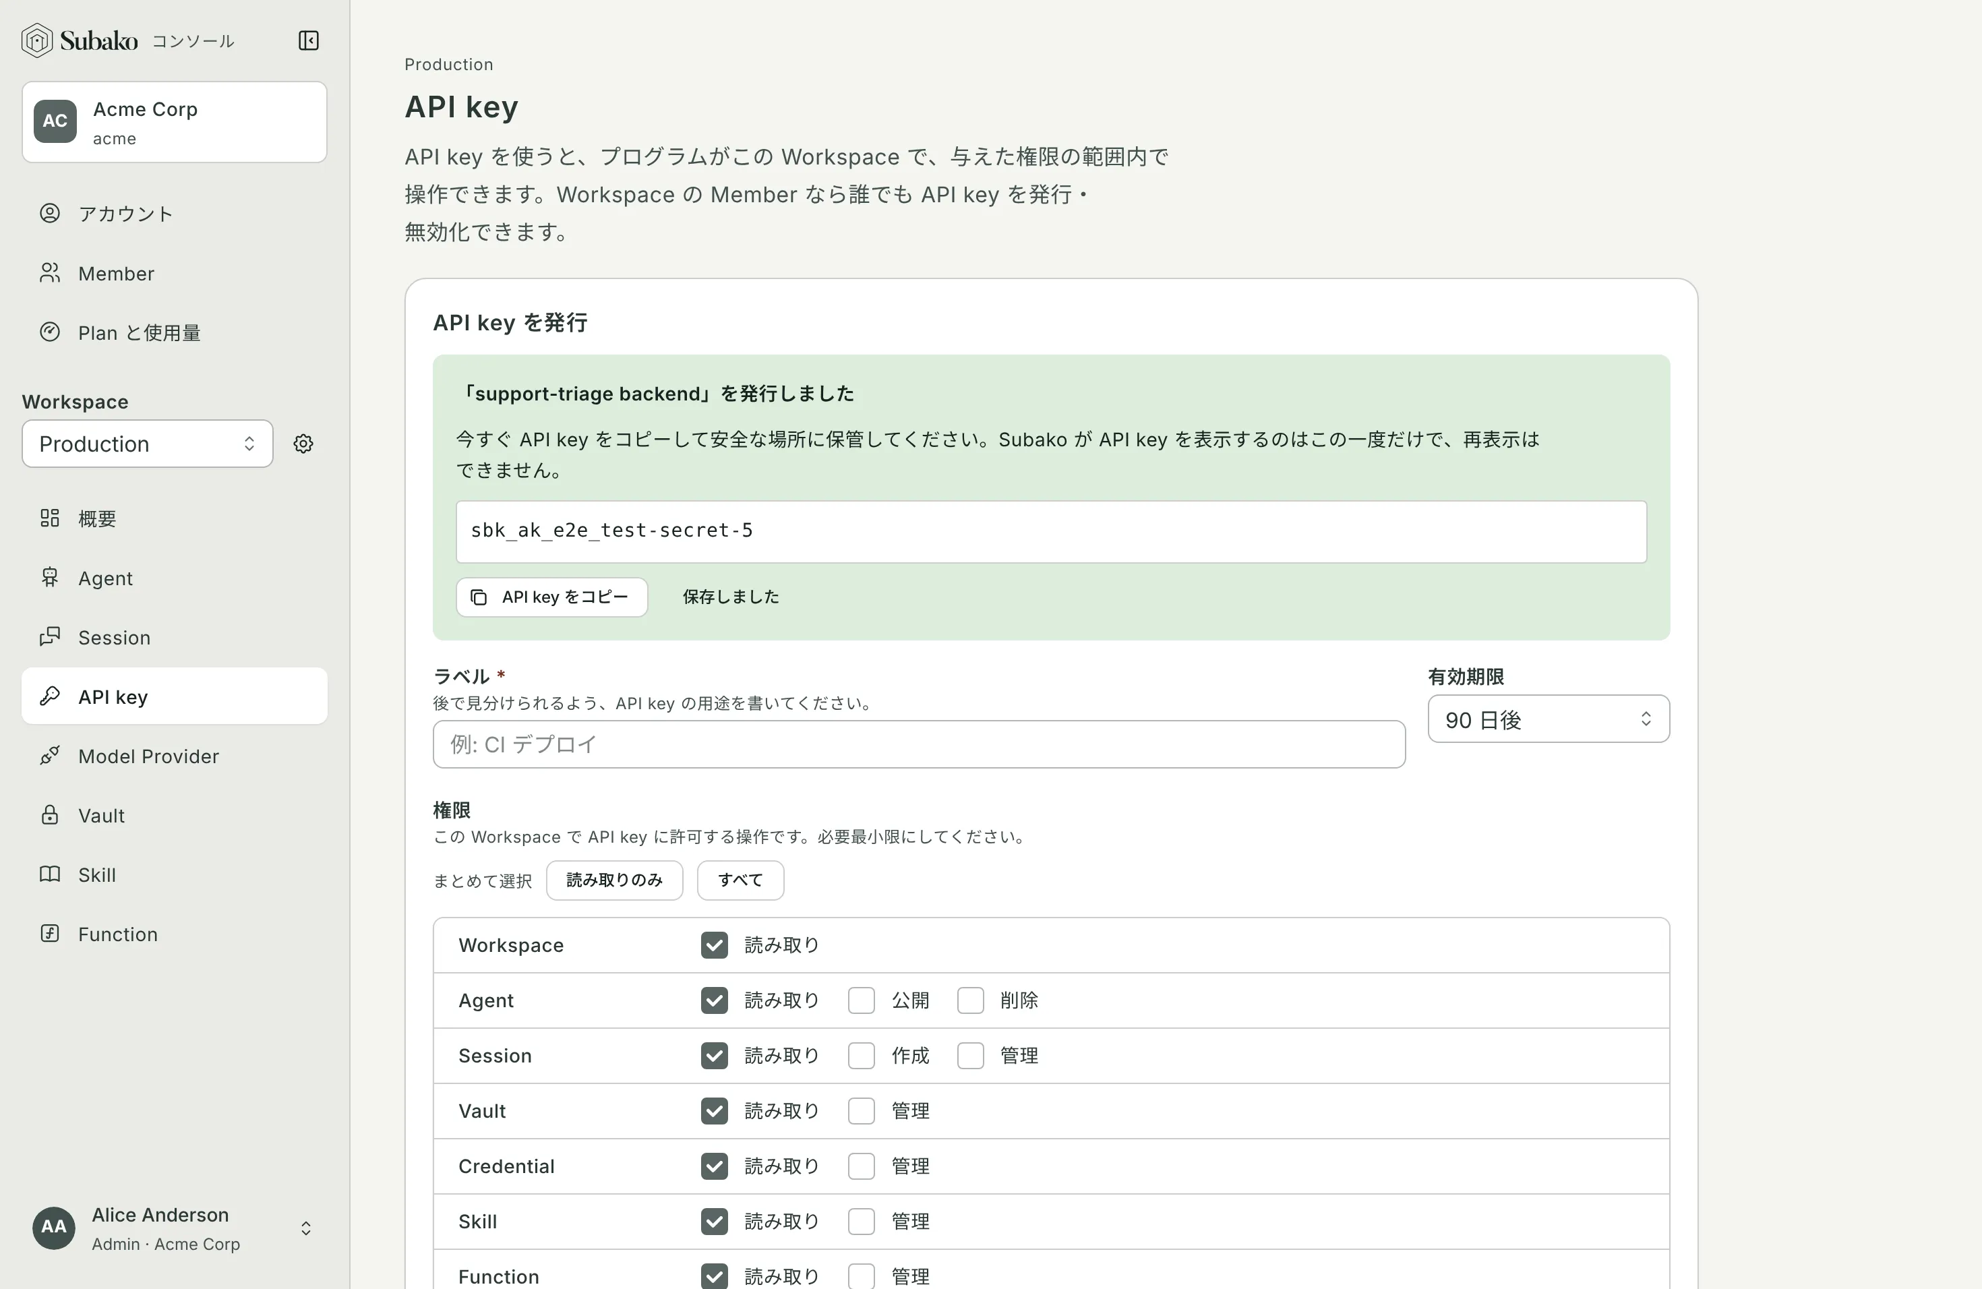This screenshot has height=1289, width=1982.
Task: Click the Model Provider plug icon
Action: pyautogui.click(x=50, y=755)
